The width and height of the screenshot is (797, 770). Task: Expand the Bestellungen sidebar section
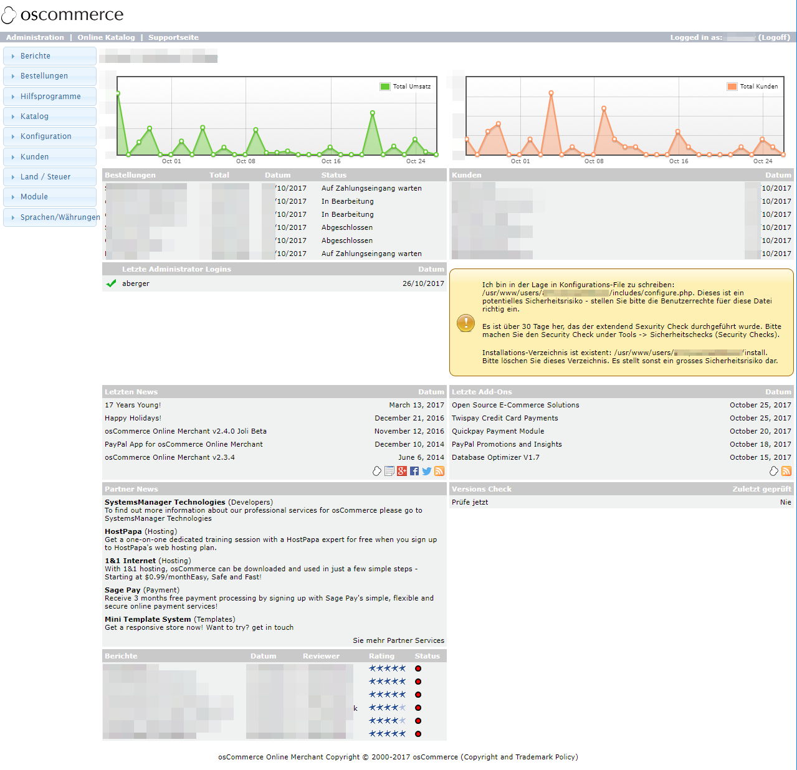pos(50,76)
